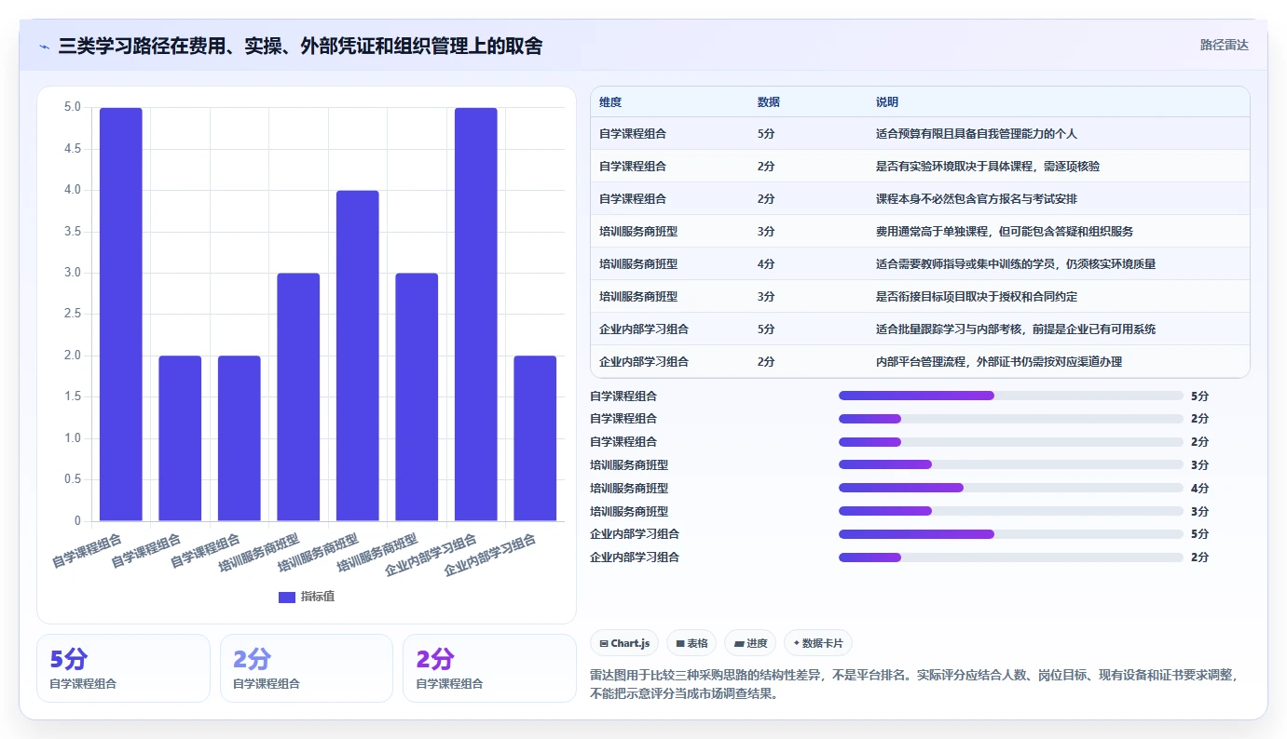Click the 5.0 y-axis tick label

click(72, 107)
